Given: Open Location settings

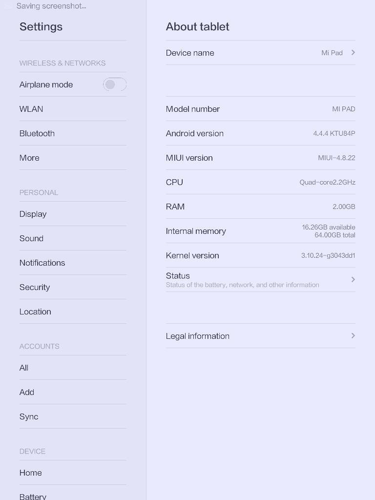Looking at the screenshot, I should point(73,312).
